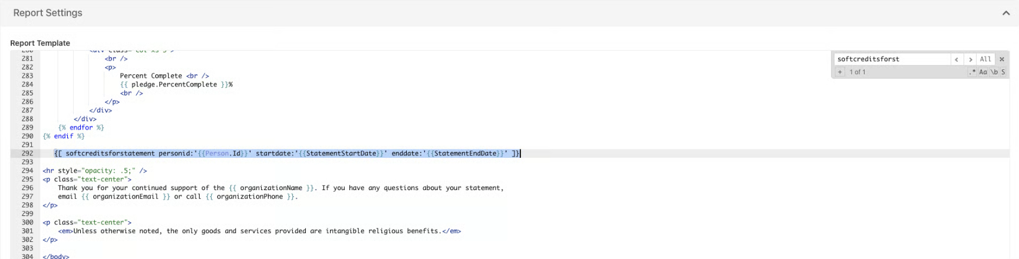The image size is (1019, 259).
Task: Close the editor search box
Action: click(1001, 59)
